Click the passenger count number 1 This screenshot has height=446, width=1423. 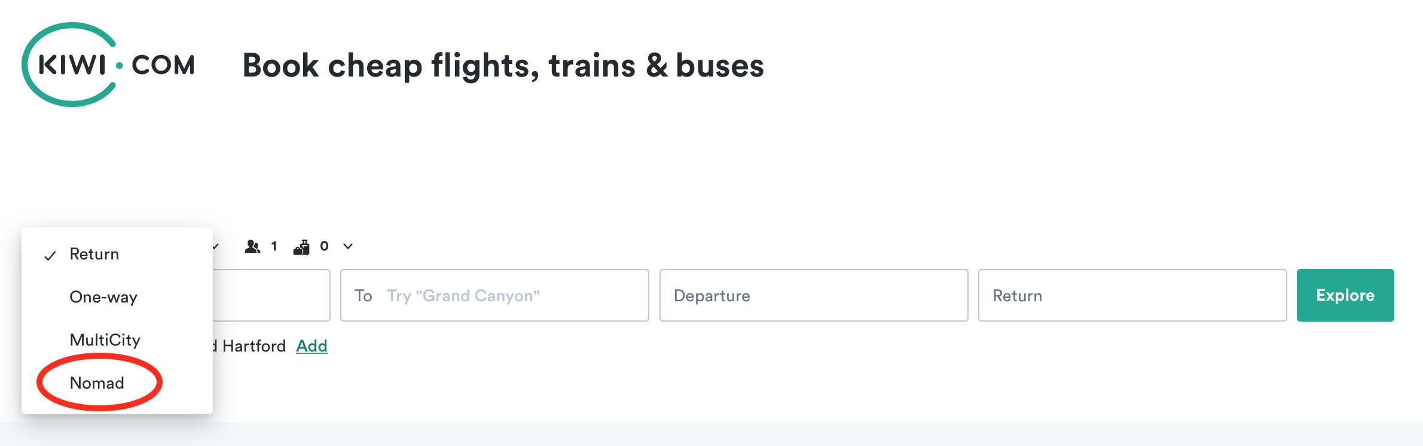pyautogui.click(x=274, y=246)
